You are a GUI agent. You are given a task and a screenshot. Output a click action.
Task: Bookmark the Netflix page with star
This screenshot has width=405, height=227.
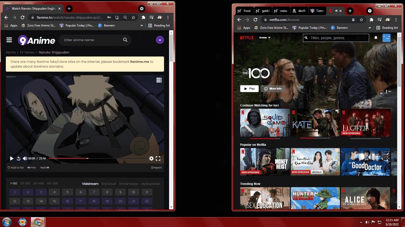point(361,20)
